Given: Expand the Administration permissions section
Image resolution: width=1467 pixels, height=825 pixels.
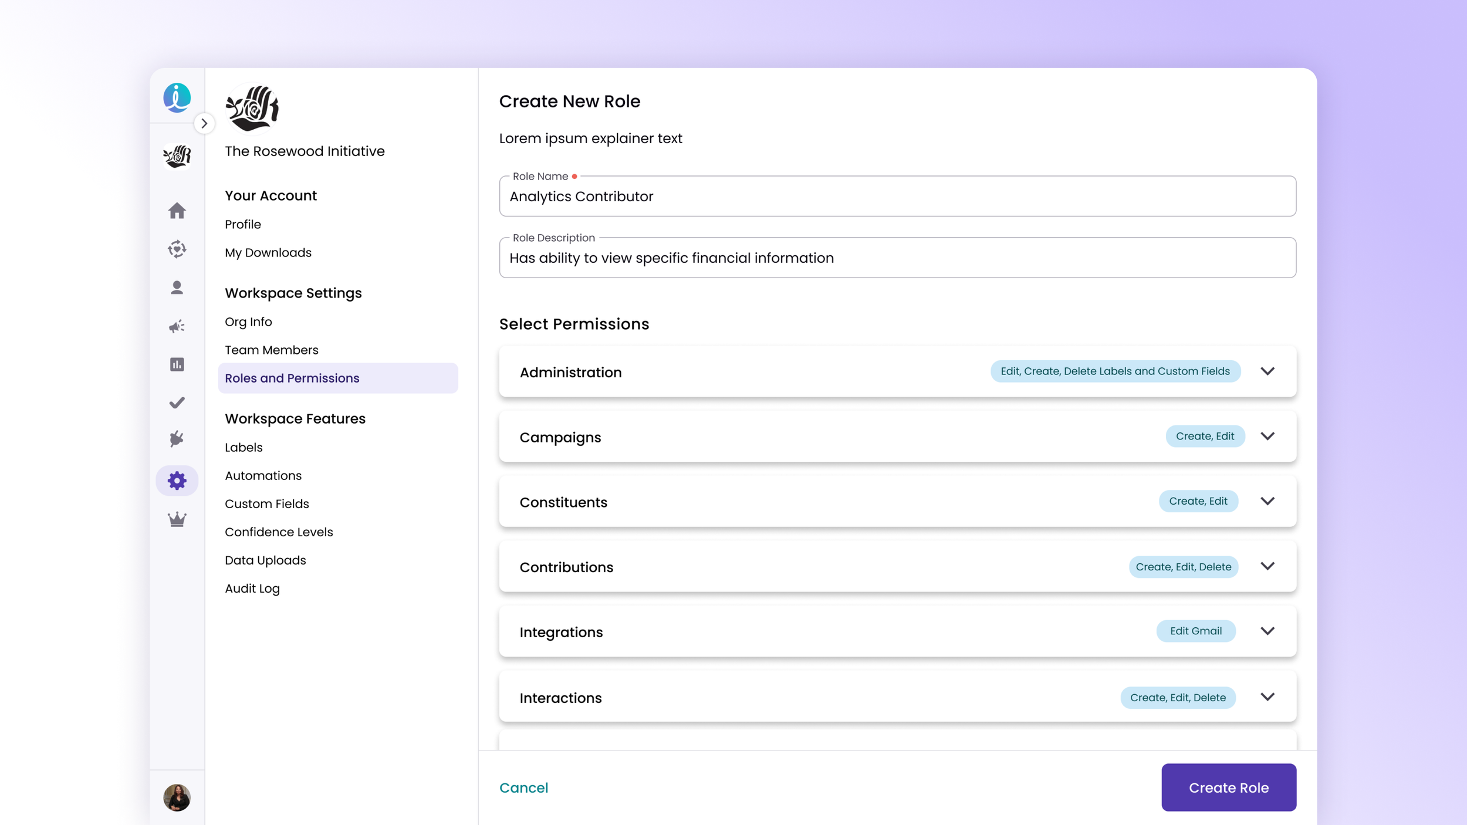Looking at the screenshot, I should pyautogui.click(x=1267, y=371).
